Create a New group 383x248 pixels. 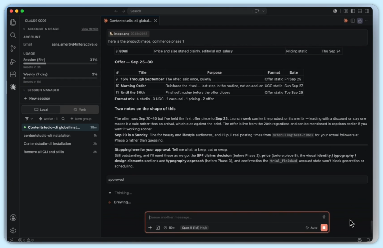(81, 119)
